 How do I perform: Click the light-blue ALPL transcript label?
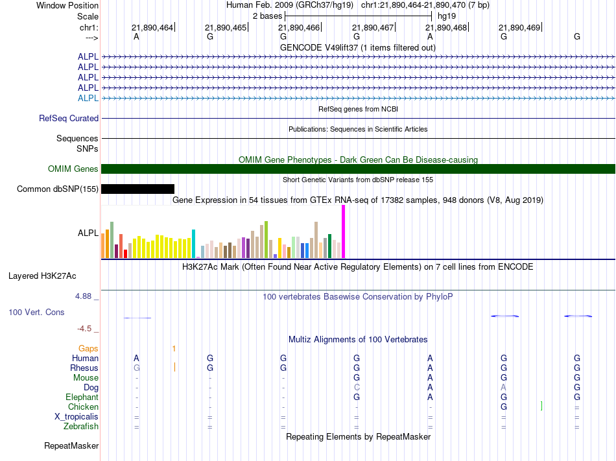click(x=88, y=98)
